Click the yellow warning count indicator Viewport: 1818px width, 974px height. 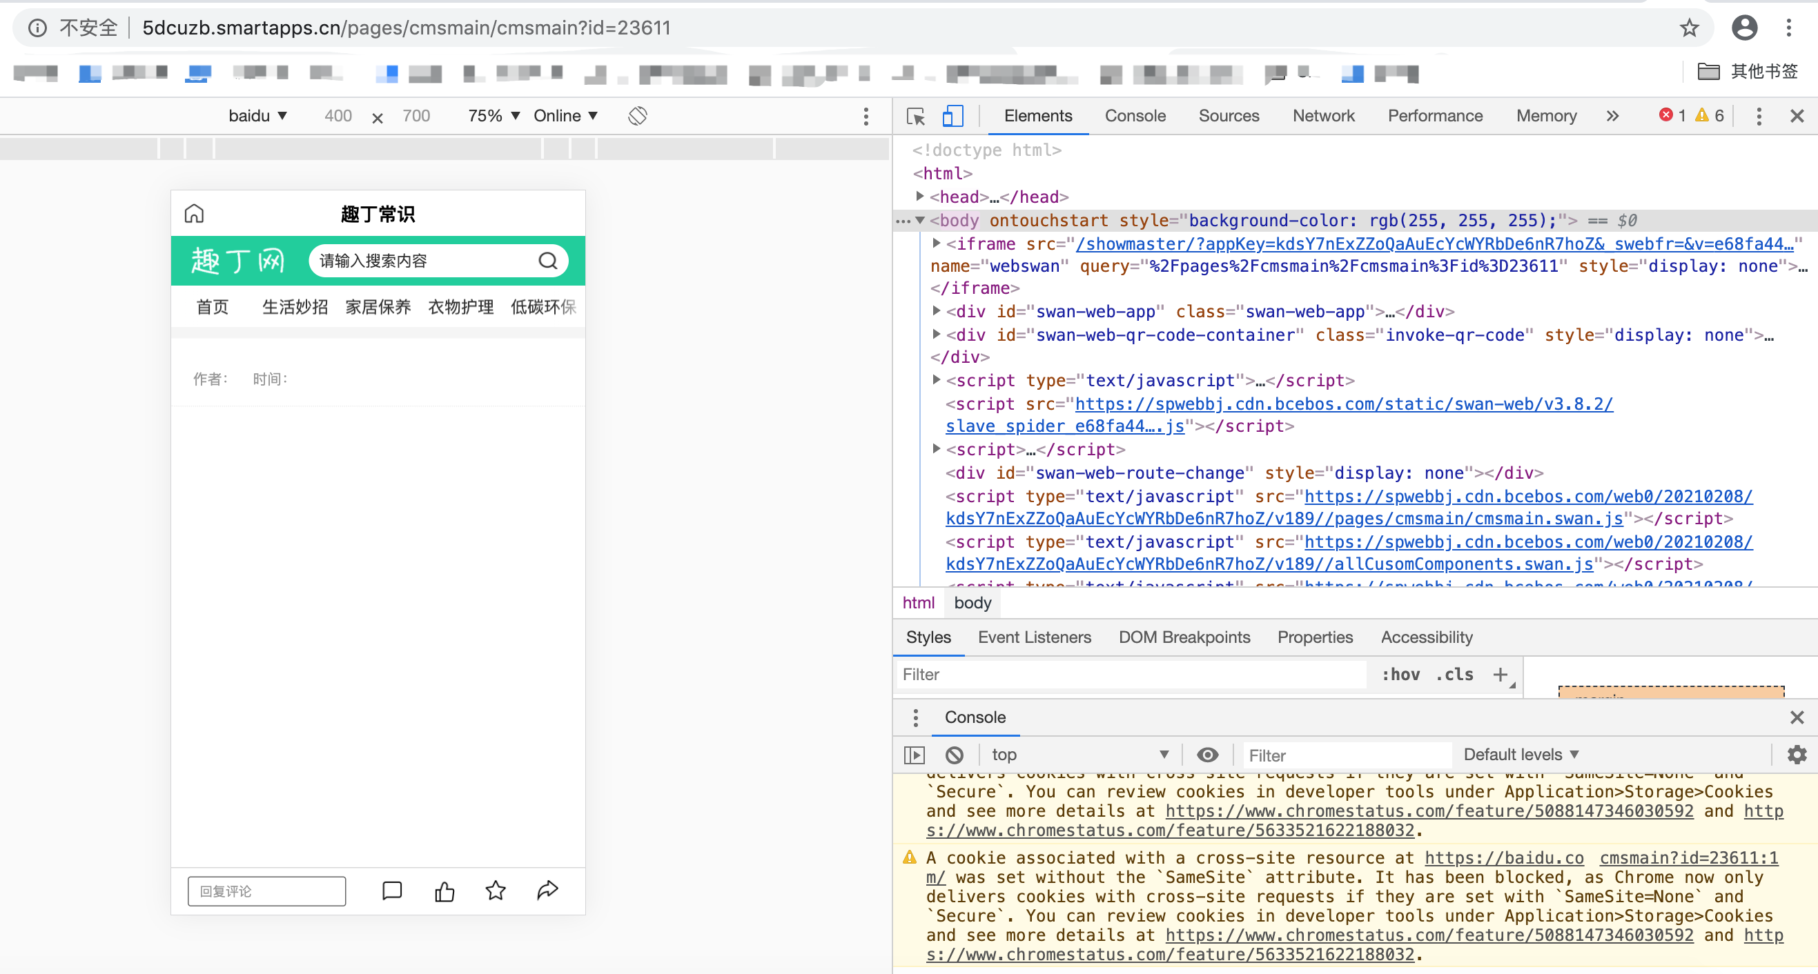1710,115
